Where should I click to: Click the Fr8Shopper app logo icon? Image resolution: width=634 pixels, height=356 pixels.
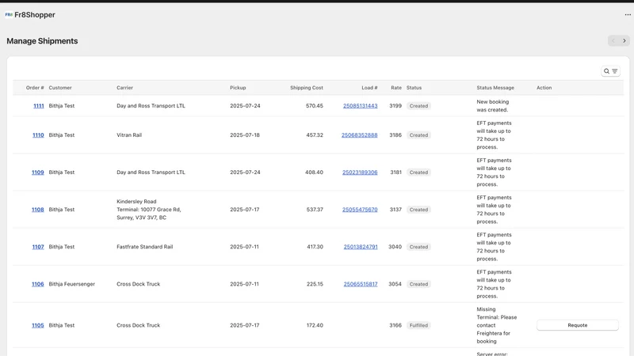pyautogui.click(x=9, y=14)
